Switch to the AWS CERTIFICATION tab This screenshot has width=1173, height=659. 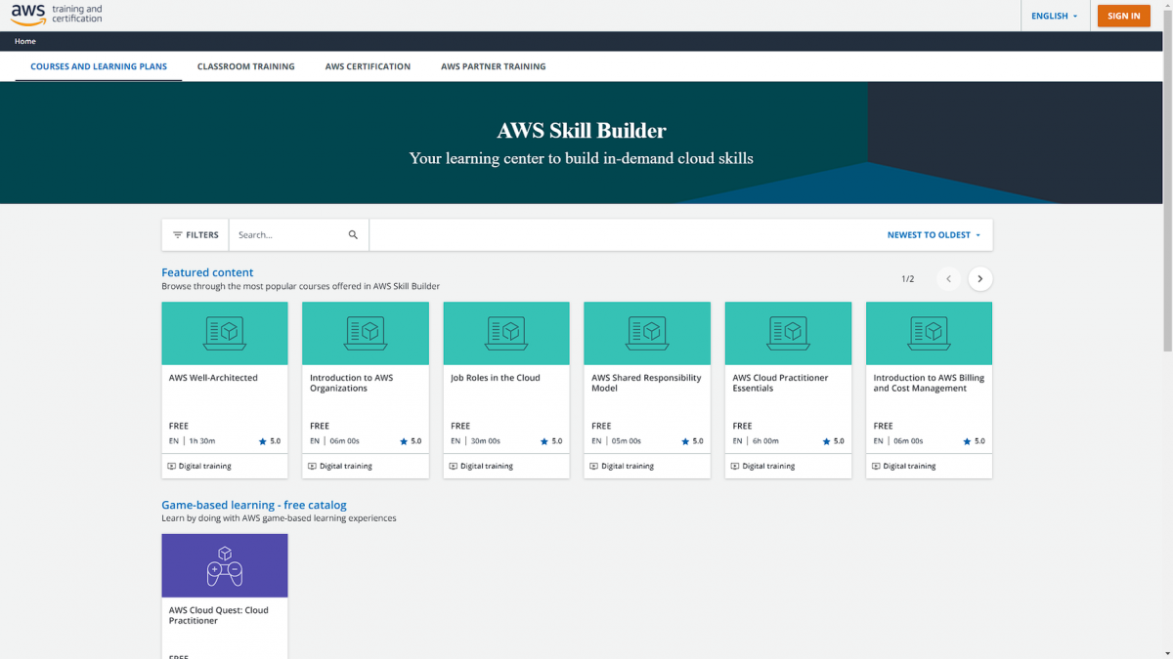[x=367, y=65]
